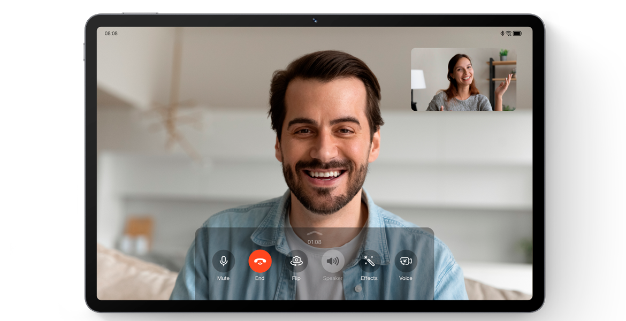Screen dimensions: 626x321
Task: Click the "Voice" text label
Action: pyautogui.click(x=406, y=278)
